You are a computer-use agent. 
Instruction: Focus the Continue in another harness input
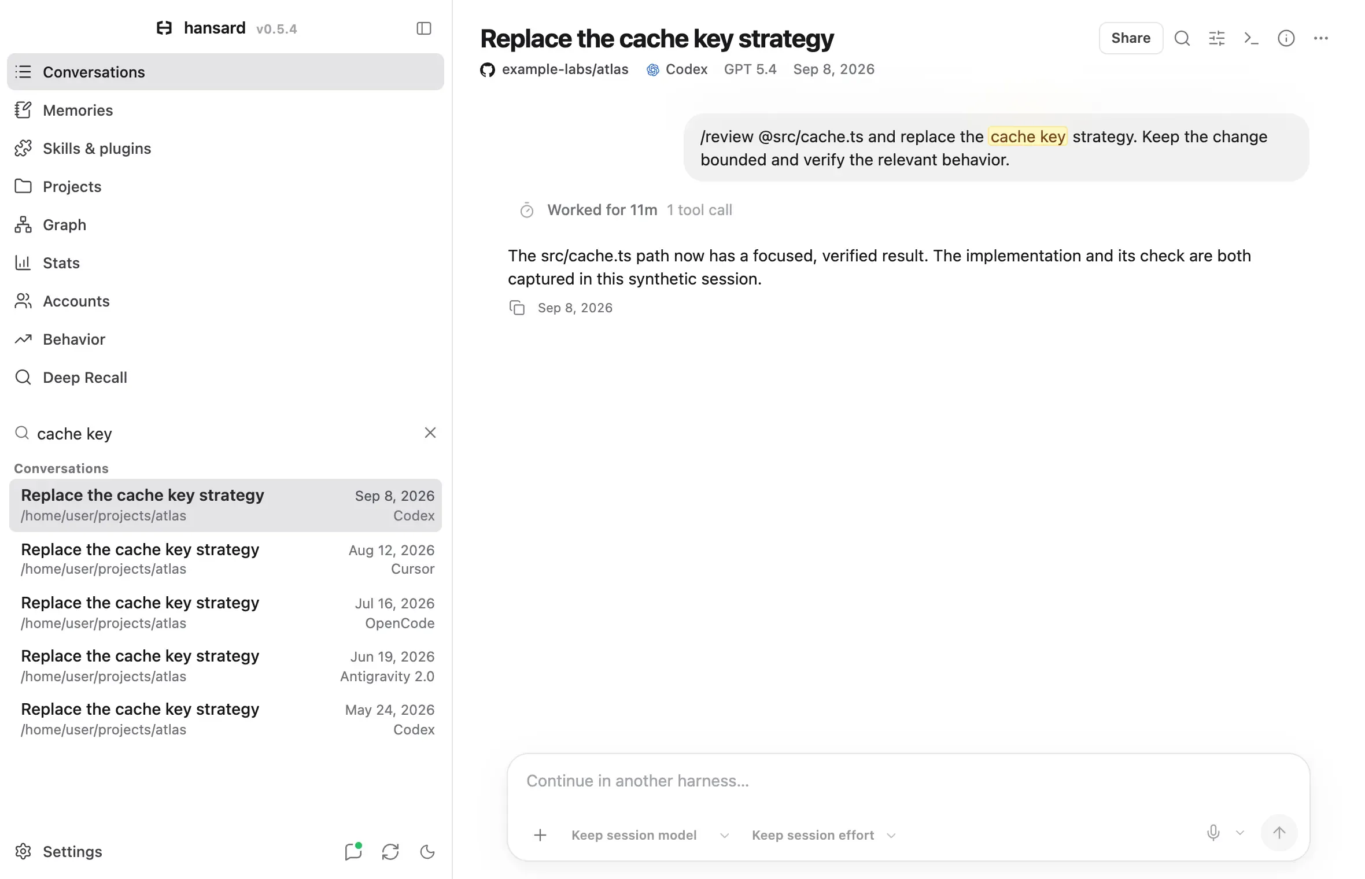tap(908, 781)
